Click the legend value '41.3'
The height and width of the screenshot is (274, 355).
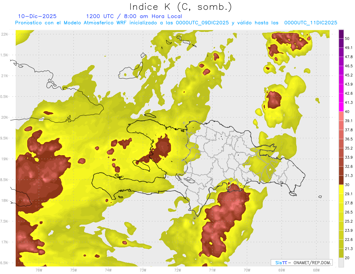[x=349, y=103]
